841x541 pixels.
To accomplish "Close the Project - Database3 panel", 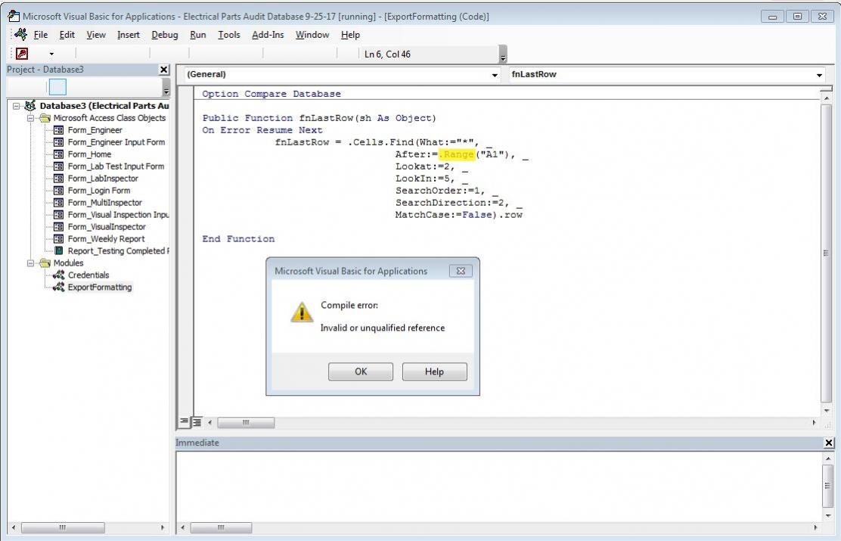I will [x=164, y=70].
